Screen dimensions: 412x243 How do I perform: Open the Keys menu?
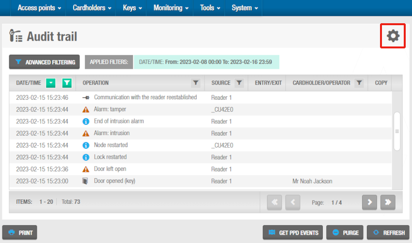[132, 8]
